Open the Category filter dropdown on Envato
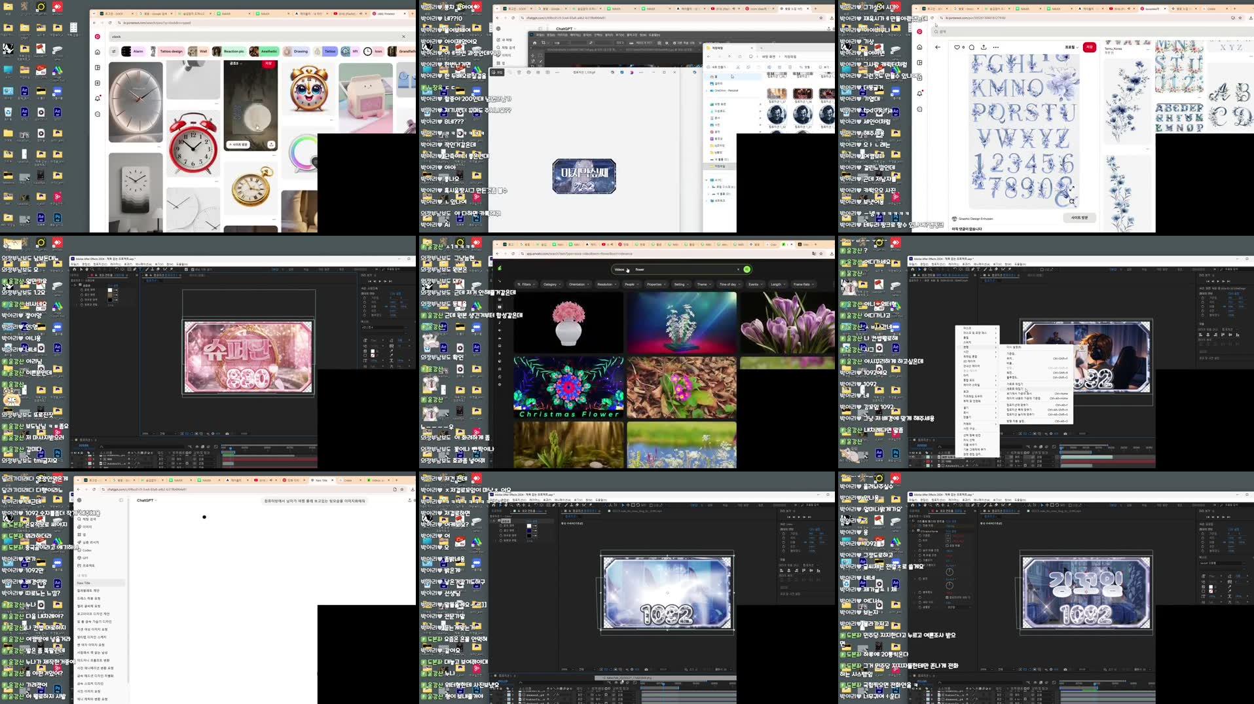 click(552, 284)
